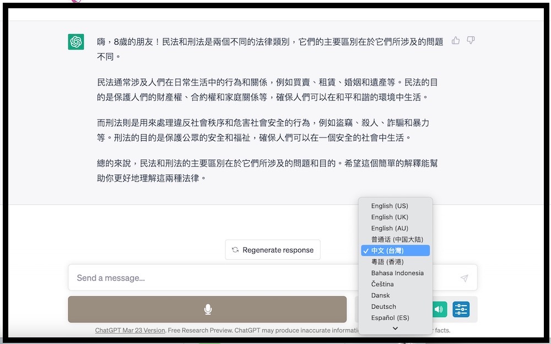The width and height of the screenshot is (551, 344).
Task: Select English (UK) language option
Action: pyautogui.click(x=390, y=217)
